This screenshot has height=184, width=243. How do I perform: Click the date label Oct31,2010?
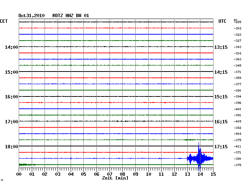(31, 16)
